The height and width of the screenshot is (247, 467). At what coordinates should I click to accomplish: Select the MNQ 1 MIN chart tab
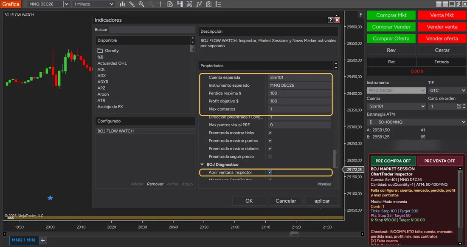[23, 240]
